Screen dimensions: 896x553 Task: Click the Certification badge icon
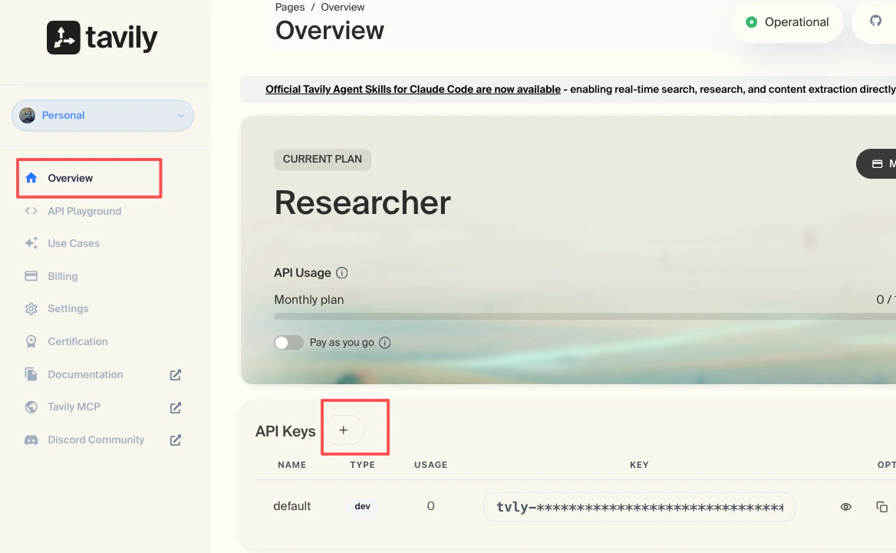[x=31, y=341]
